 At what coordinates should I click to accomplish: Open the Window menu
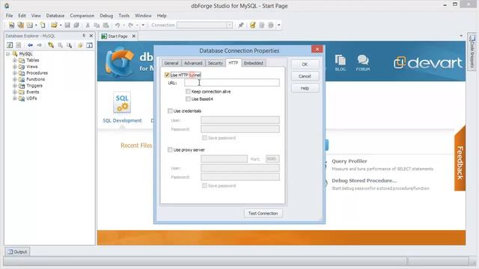(x=143, y=16)
